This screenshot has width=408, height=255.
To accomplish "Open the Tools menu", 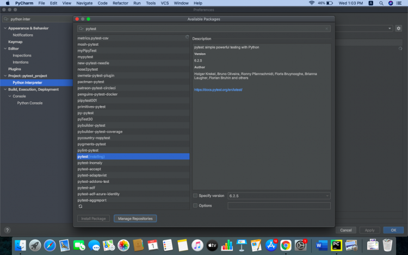I will tap(151, 3).
